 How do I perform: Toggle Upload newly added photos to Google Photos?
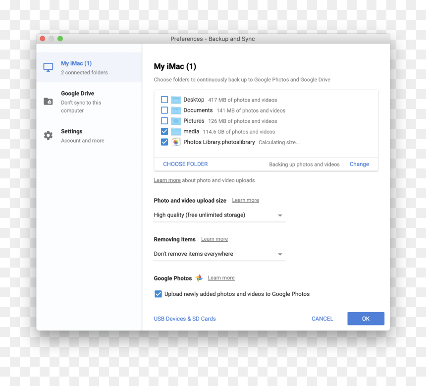[158, 294]
